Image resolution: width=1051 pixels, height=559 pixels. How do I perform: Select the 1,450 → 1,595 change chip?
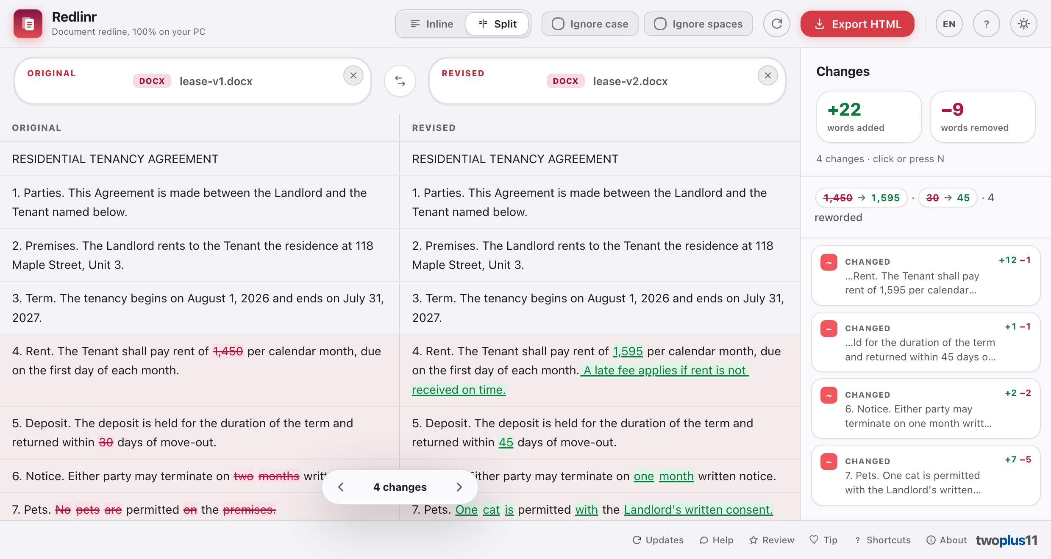pyautogui.click(x=861, y=198)
